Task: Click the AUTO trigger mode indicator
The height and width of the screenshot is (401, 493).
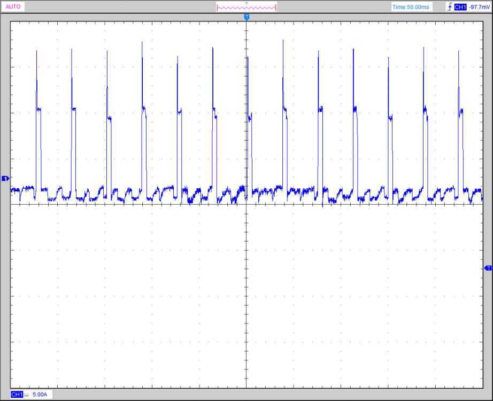Action: pyautogui.click(x=13, y=7)
